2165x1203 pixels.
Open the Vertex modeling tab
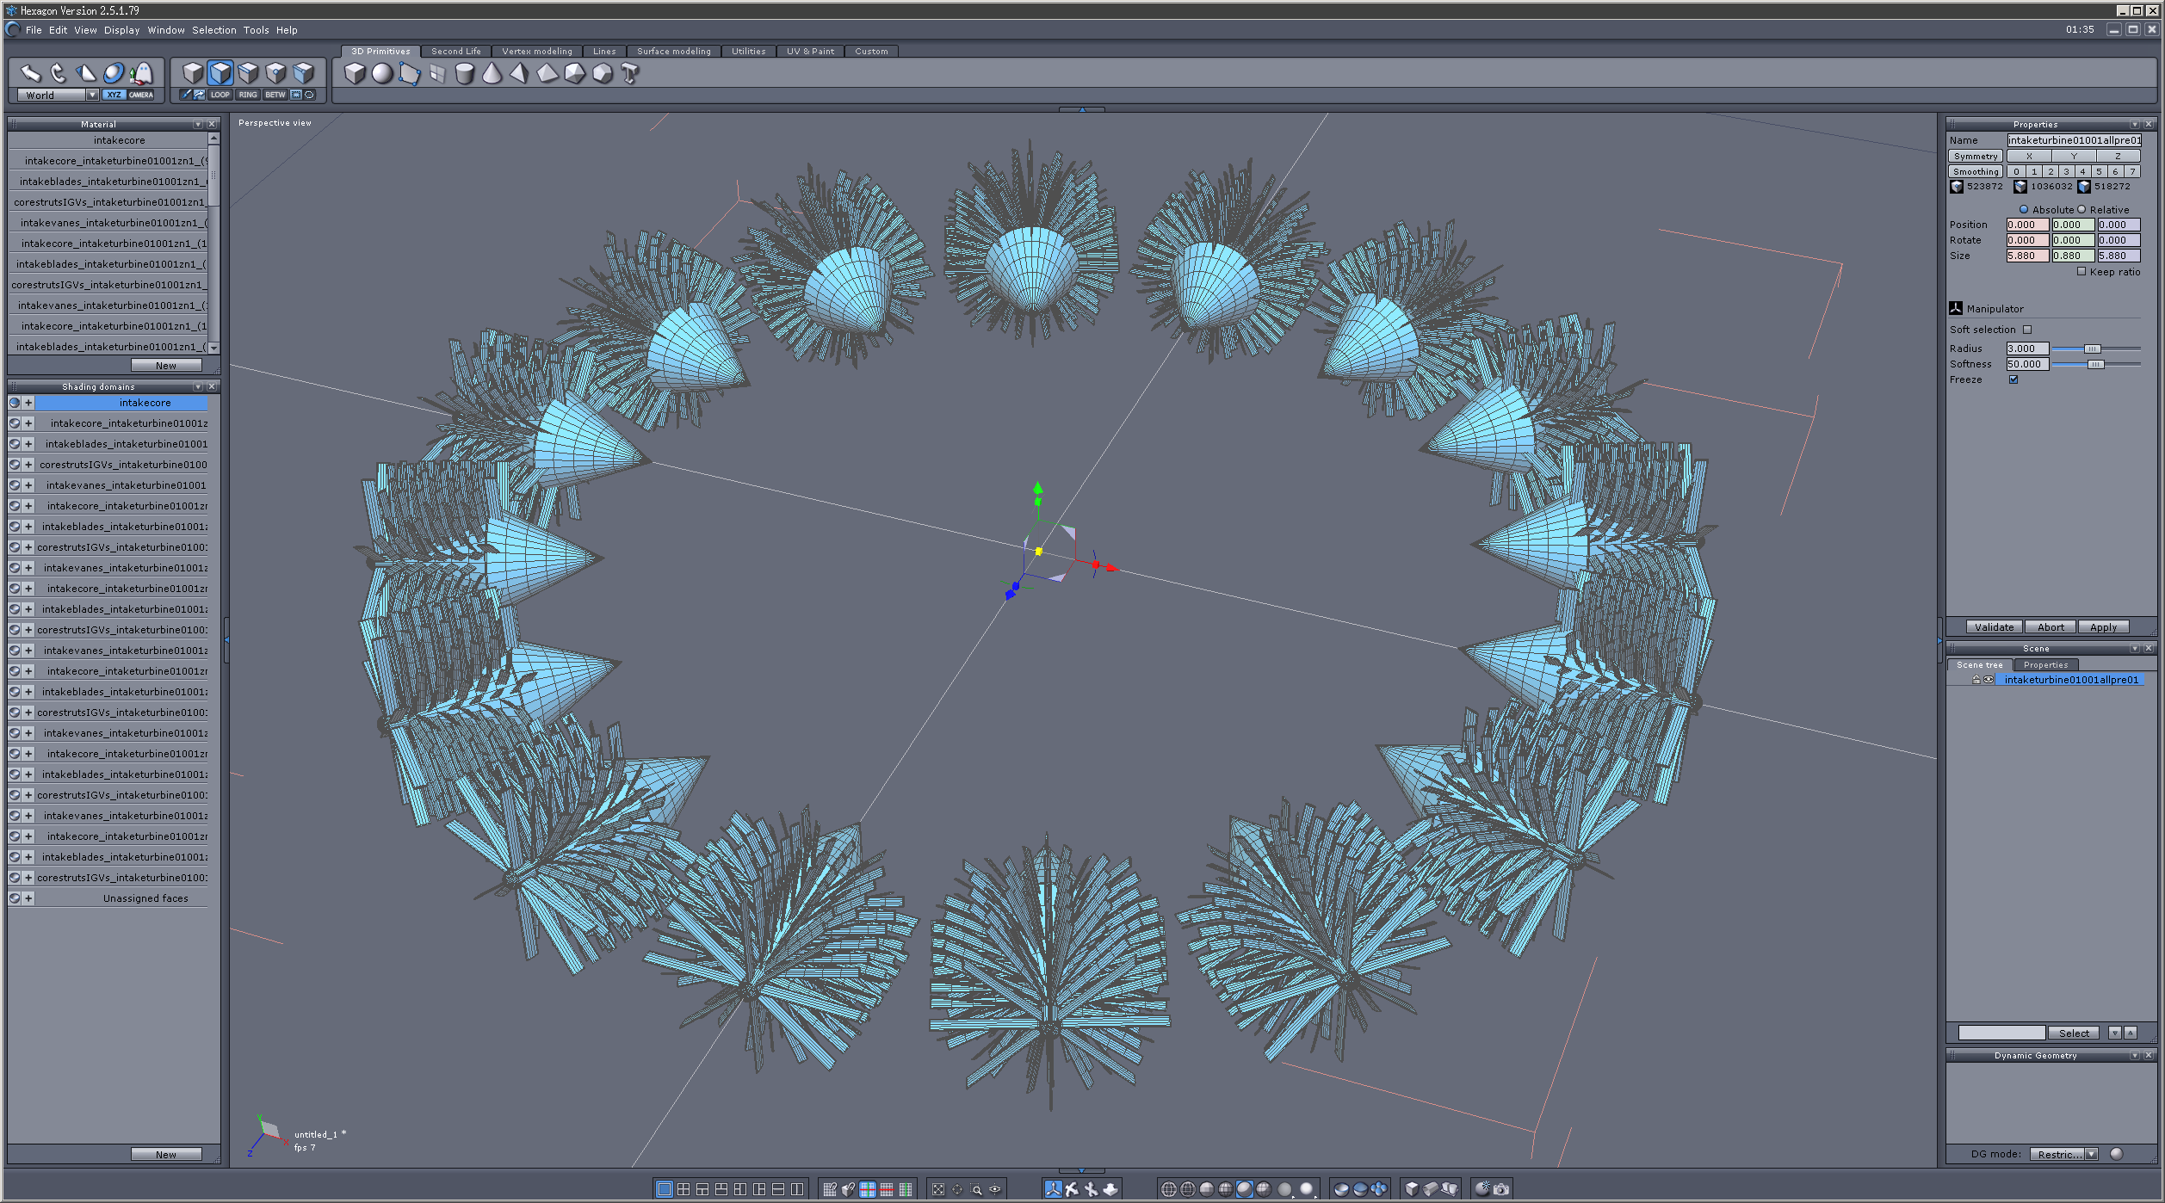point(536,52)
